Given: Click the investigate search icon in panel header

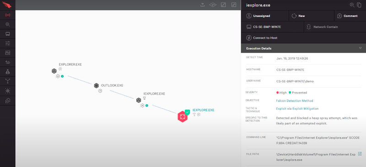Looking at the screenshot, I should tap(352, 5).
